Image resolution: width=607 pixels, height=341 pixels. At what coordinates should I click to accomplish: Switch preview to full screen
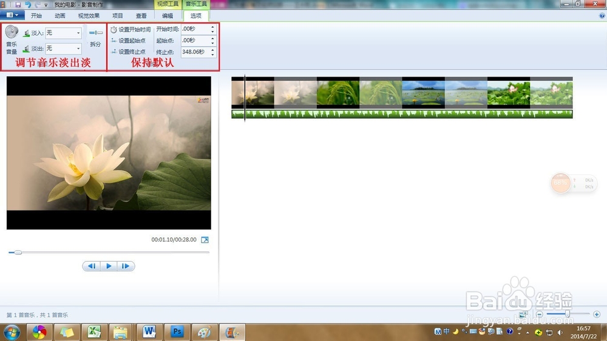click(x=205, y=240)
